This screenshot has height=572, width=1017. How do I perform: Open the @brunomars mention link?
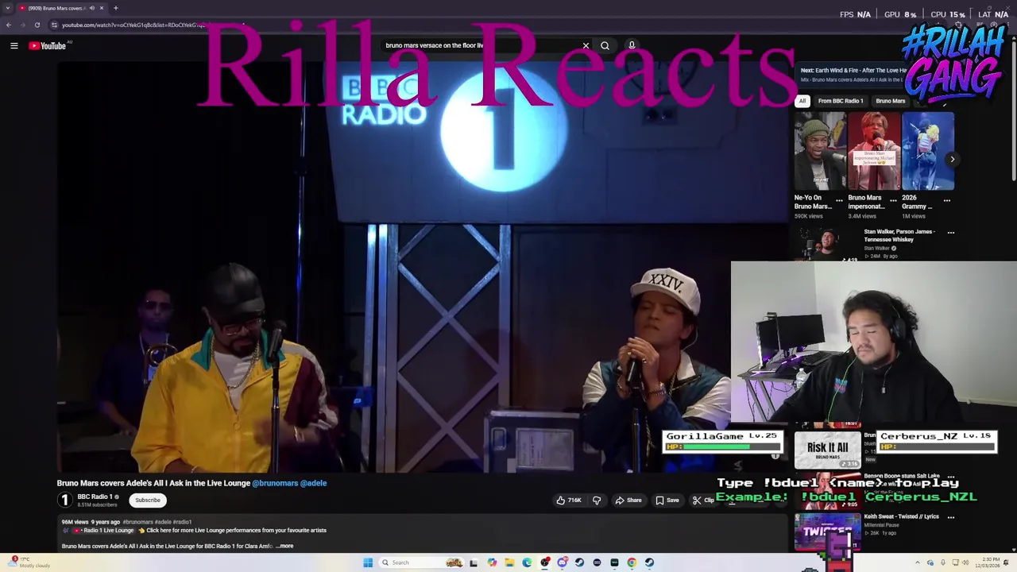tap(275, 483)
